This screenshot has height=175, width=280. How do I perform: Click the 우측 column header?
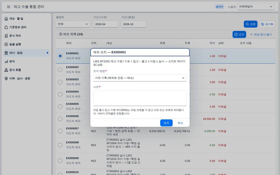pyautogui.click(x=187, y=43)
